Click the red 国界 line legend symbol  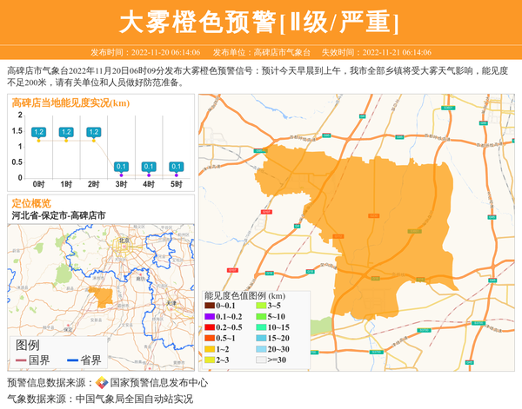[x=21, y=360]
